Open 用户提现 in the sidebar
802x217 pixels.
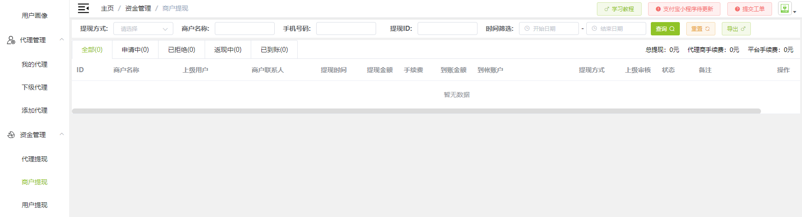[x=35, y=205]
